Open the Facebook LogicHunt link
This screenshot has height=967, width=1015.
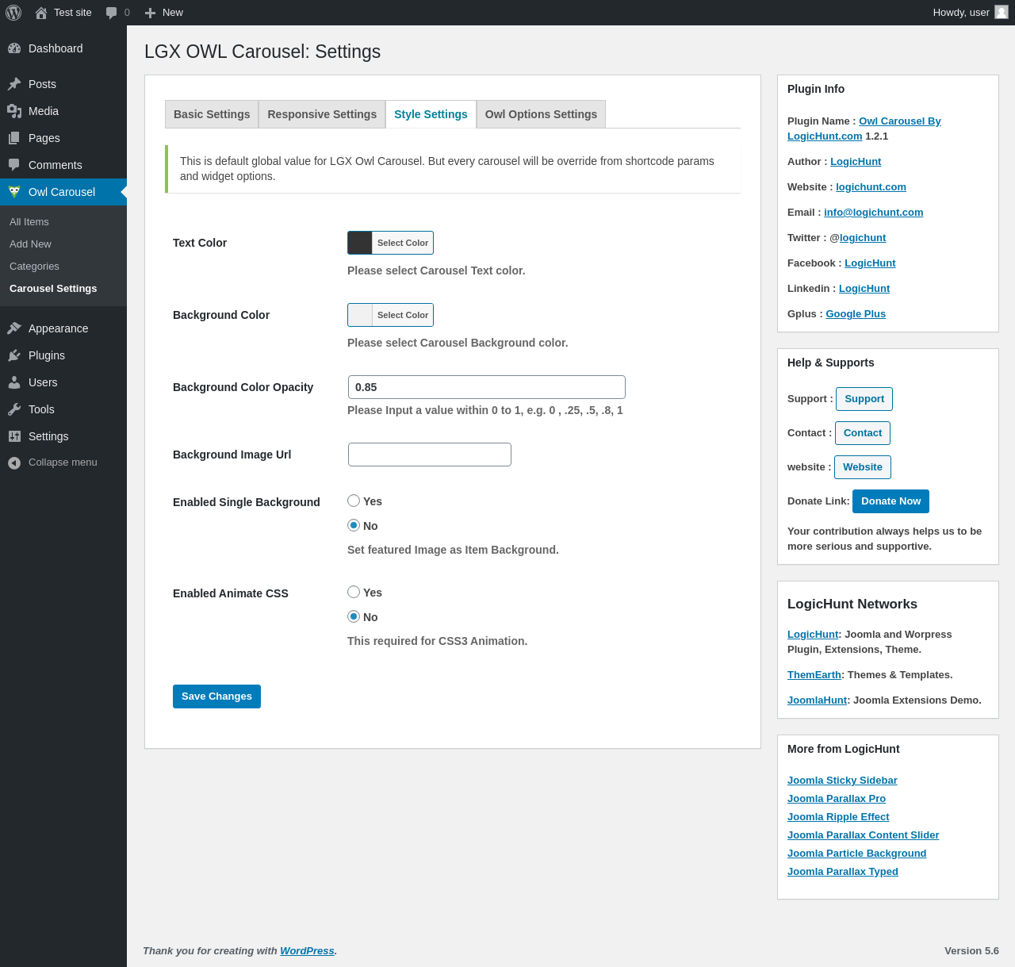click(870, 263)
